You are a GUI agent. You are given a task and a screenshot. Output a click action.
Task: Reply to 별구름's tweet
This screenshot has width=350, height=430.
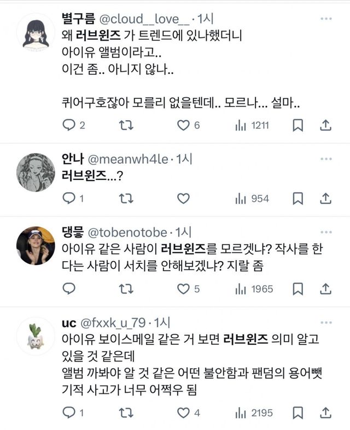coord(68,126)
